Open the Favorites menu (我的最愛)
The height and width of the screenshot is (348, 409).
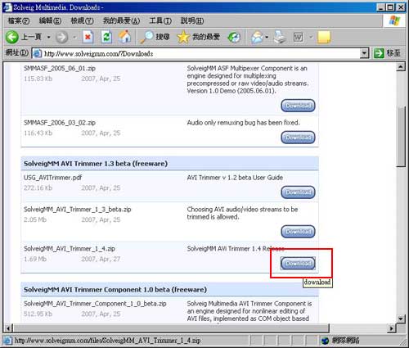[x=121, y=20]
